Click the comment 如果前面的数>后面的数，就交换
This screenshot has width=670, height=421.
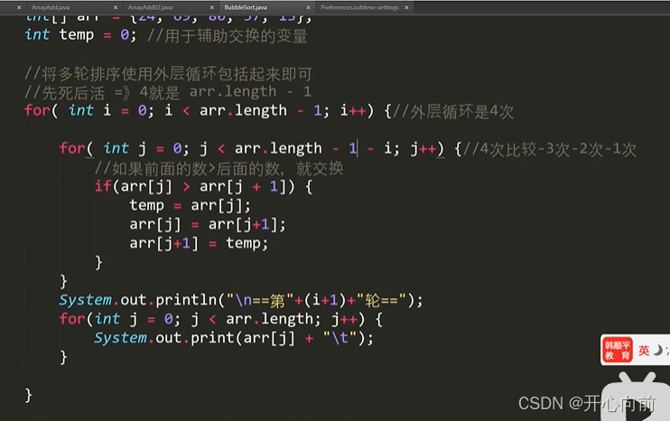tap(219, 169)
